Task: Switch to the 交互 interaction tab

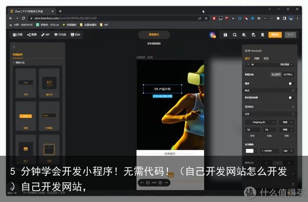Action: click(266, 59)
